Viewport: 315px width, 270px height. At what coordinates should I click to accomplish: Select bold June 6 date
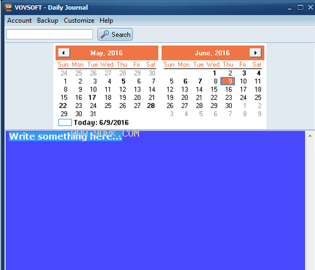(185, 81)
